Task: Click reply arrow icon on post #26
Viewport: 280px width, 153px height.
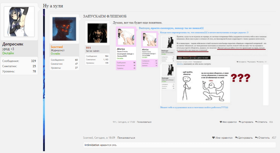Action: (256, 122)
